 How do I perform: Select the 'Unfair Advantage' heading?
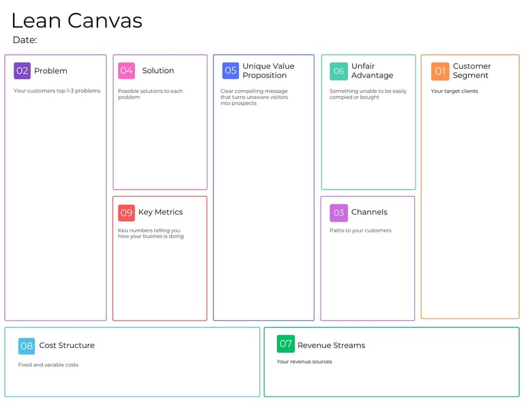372,70
